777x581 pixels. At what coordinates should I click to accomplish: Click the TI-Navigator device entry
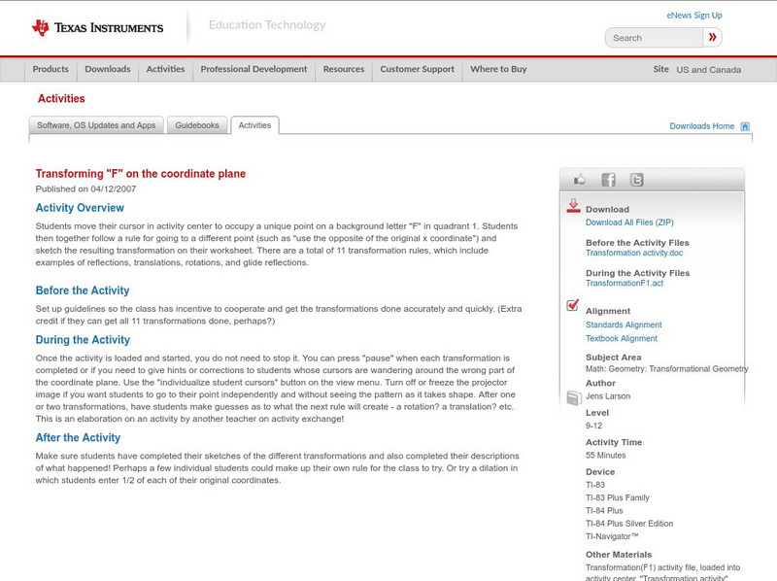[612, 536]
